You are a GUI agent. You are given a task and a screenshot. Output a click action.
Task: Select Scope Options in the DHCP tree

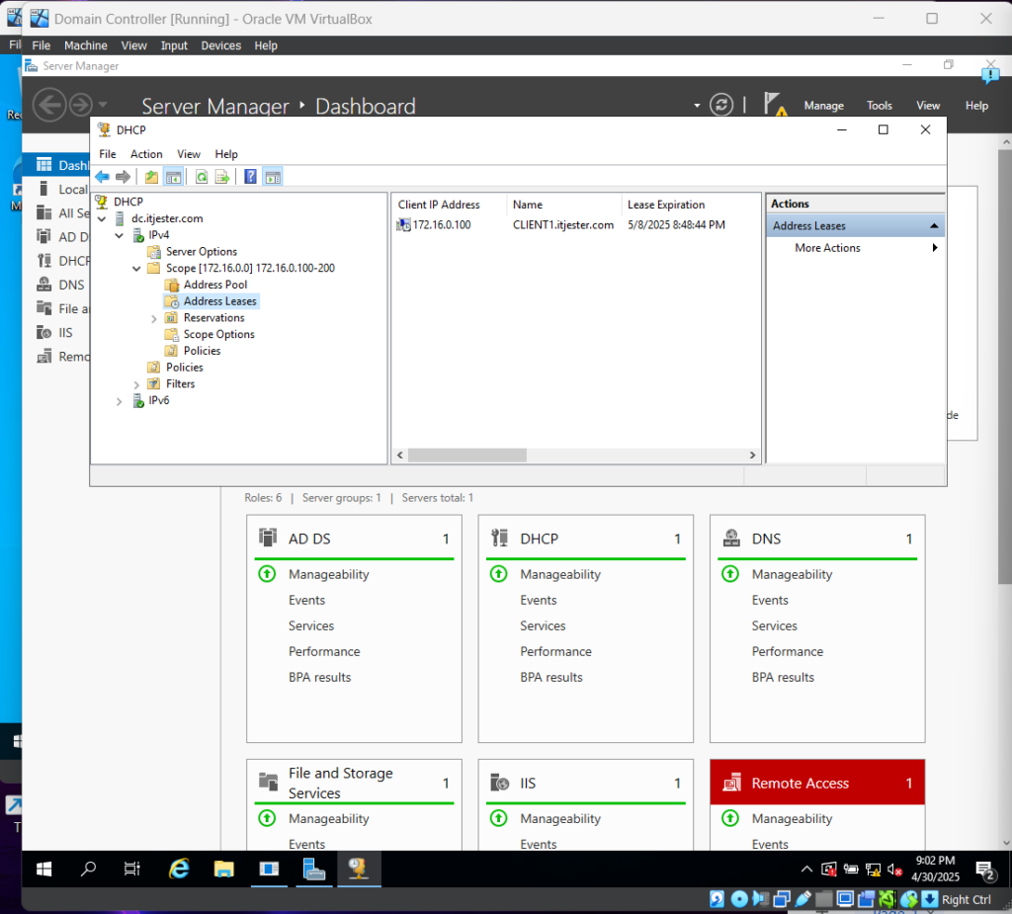(218, 334)
